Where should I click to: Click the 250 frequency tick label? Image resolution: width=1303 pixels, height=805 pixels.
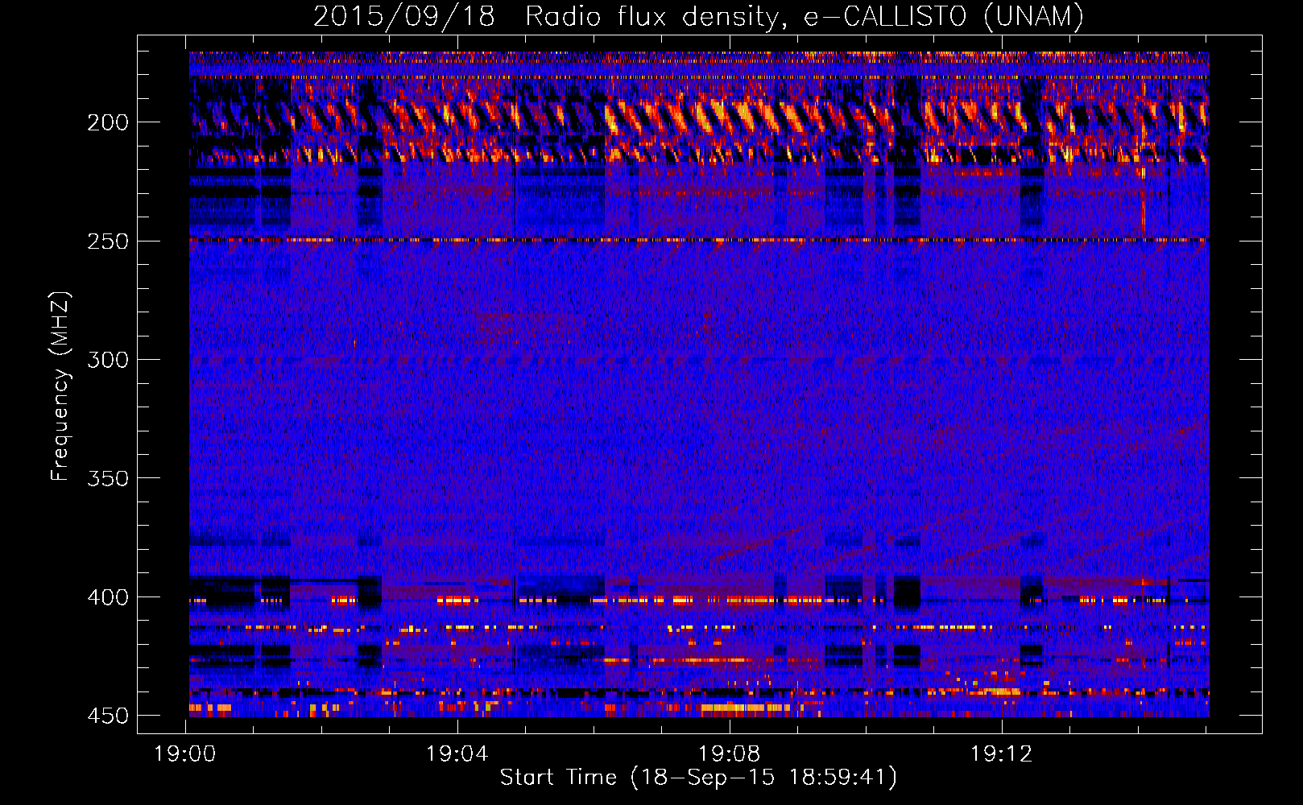point(107,242)
